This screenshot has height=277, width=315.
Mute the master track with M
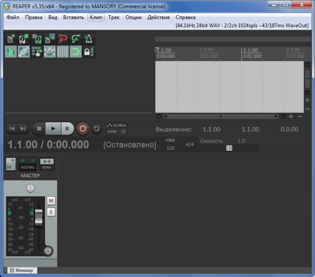tap(51, 201)
